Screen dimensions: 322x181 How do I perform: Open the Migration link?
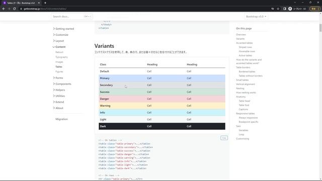(61, 119)
